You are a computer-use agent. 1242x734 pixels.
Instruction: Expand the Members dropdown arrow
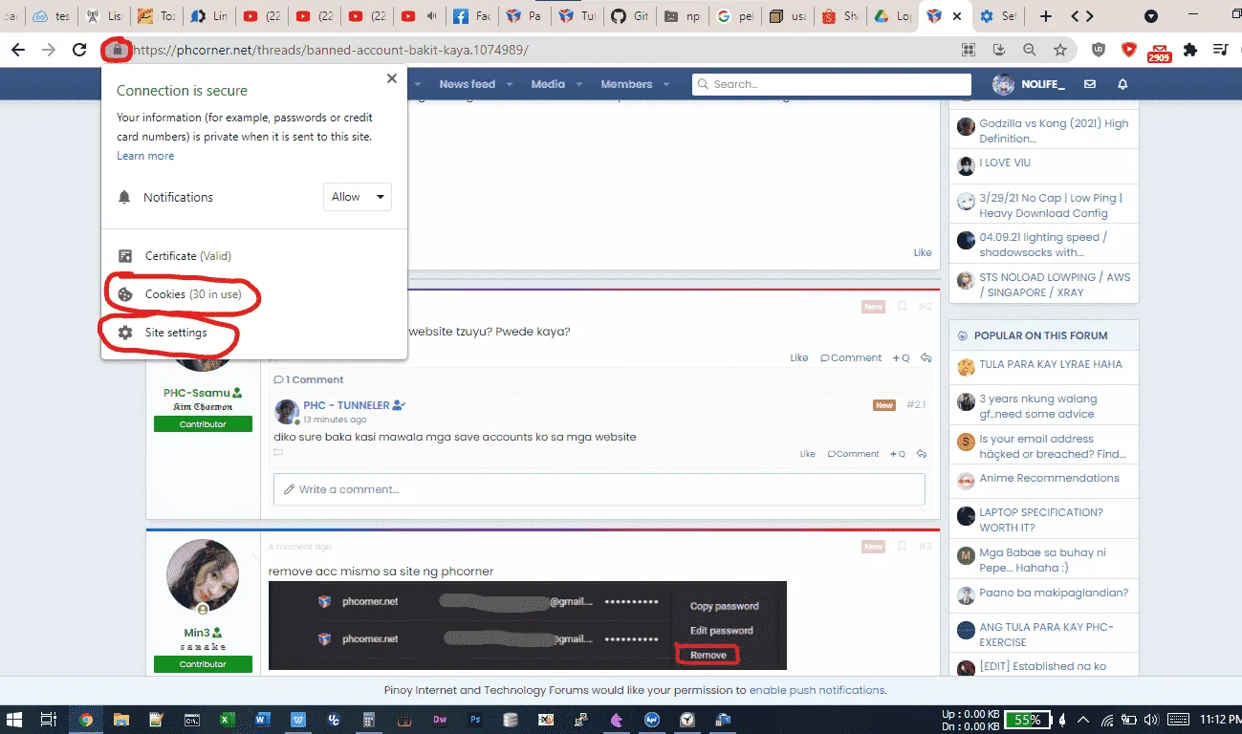665,84
